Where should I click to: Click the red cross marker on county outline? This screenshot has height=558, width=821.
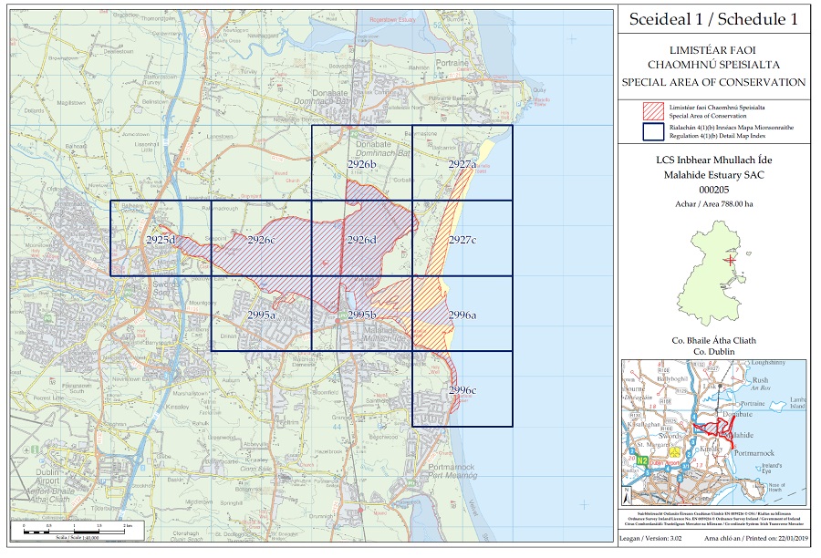click(x=730, y=260)
